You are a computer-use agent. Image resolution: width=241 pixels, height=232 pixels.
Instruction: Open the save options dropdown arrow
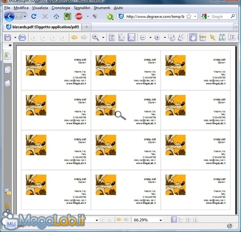point(15,38)
